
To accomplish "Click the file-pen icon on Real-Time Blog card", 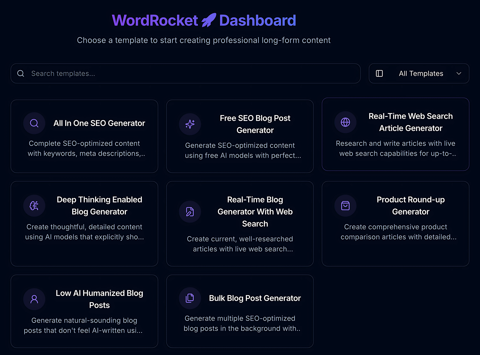I will pos(190,212).
